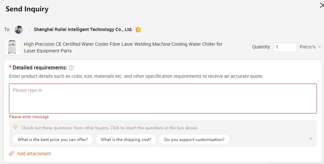
Task: Click the gold supplier badge icon
Action: [138, 30]
